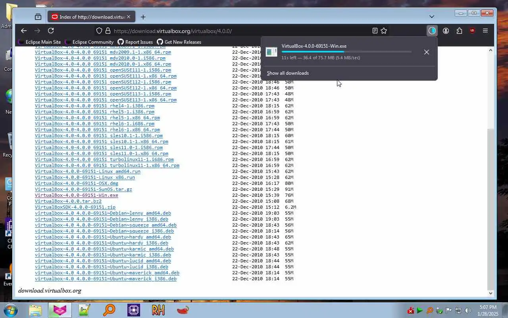Click the VirtualBox-4.0.0-69151-Win.exe link
508x318 pixels.
click(76, 195)
